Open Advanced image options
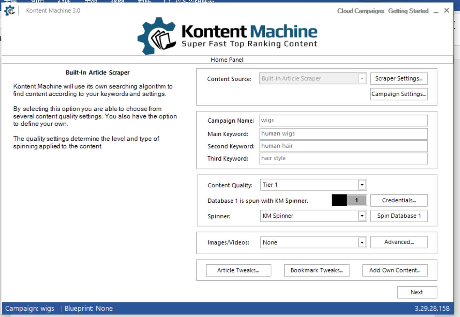Viewport: 460px width, 317px height. (x=399, y=242)
